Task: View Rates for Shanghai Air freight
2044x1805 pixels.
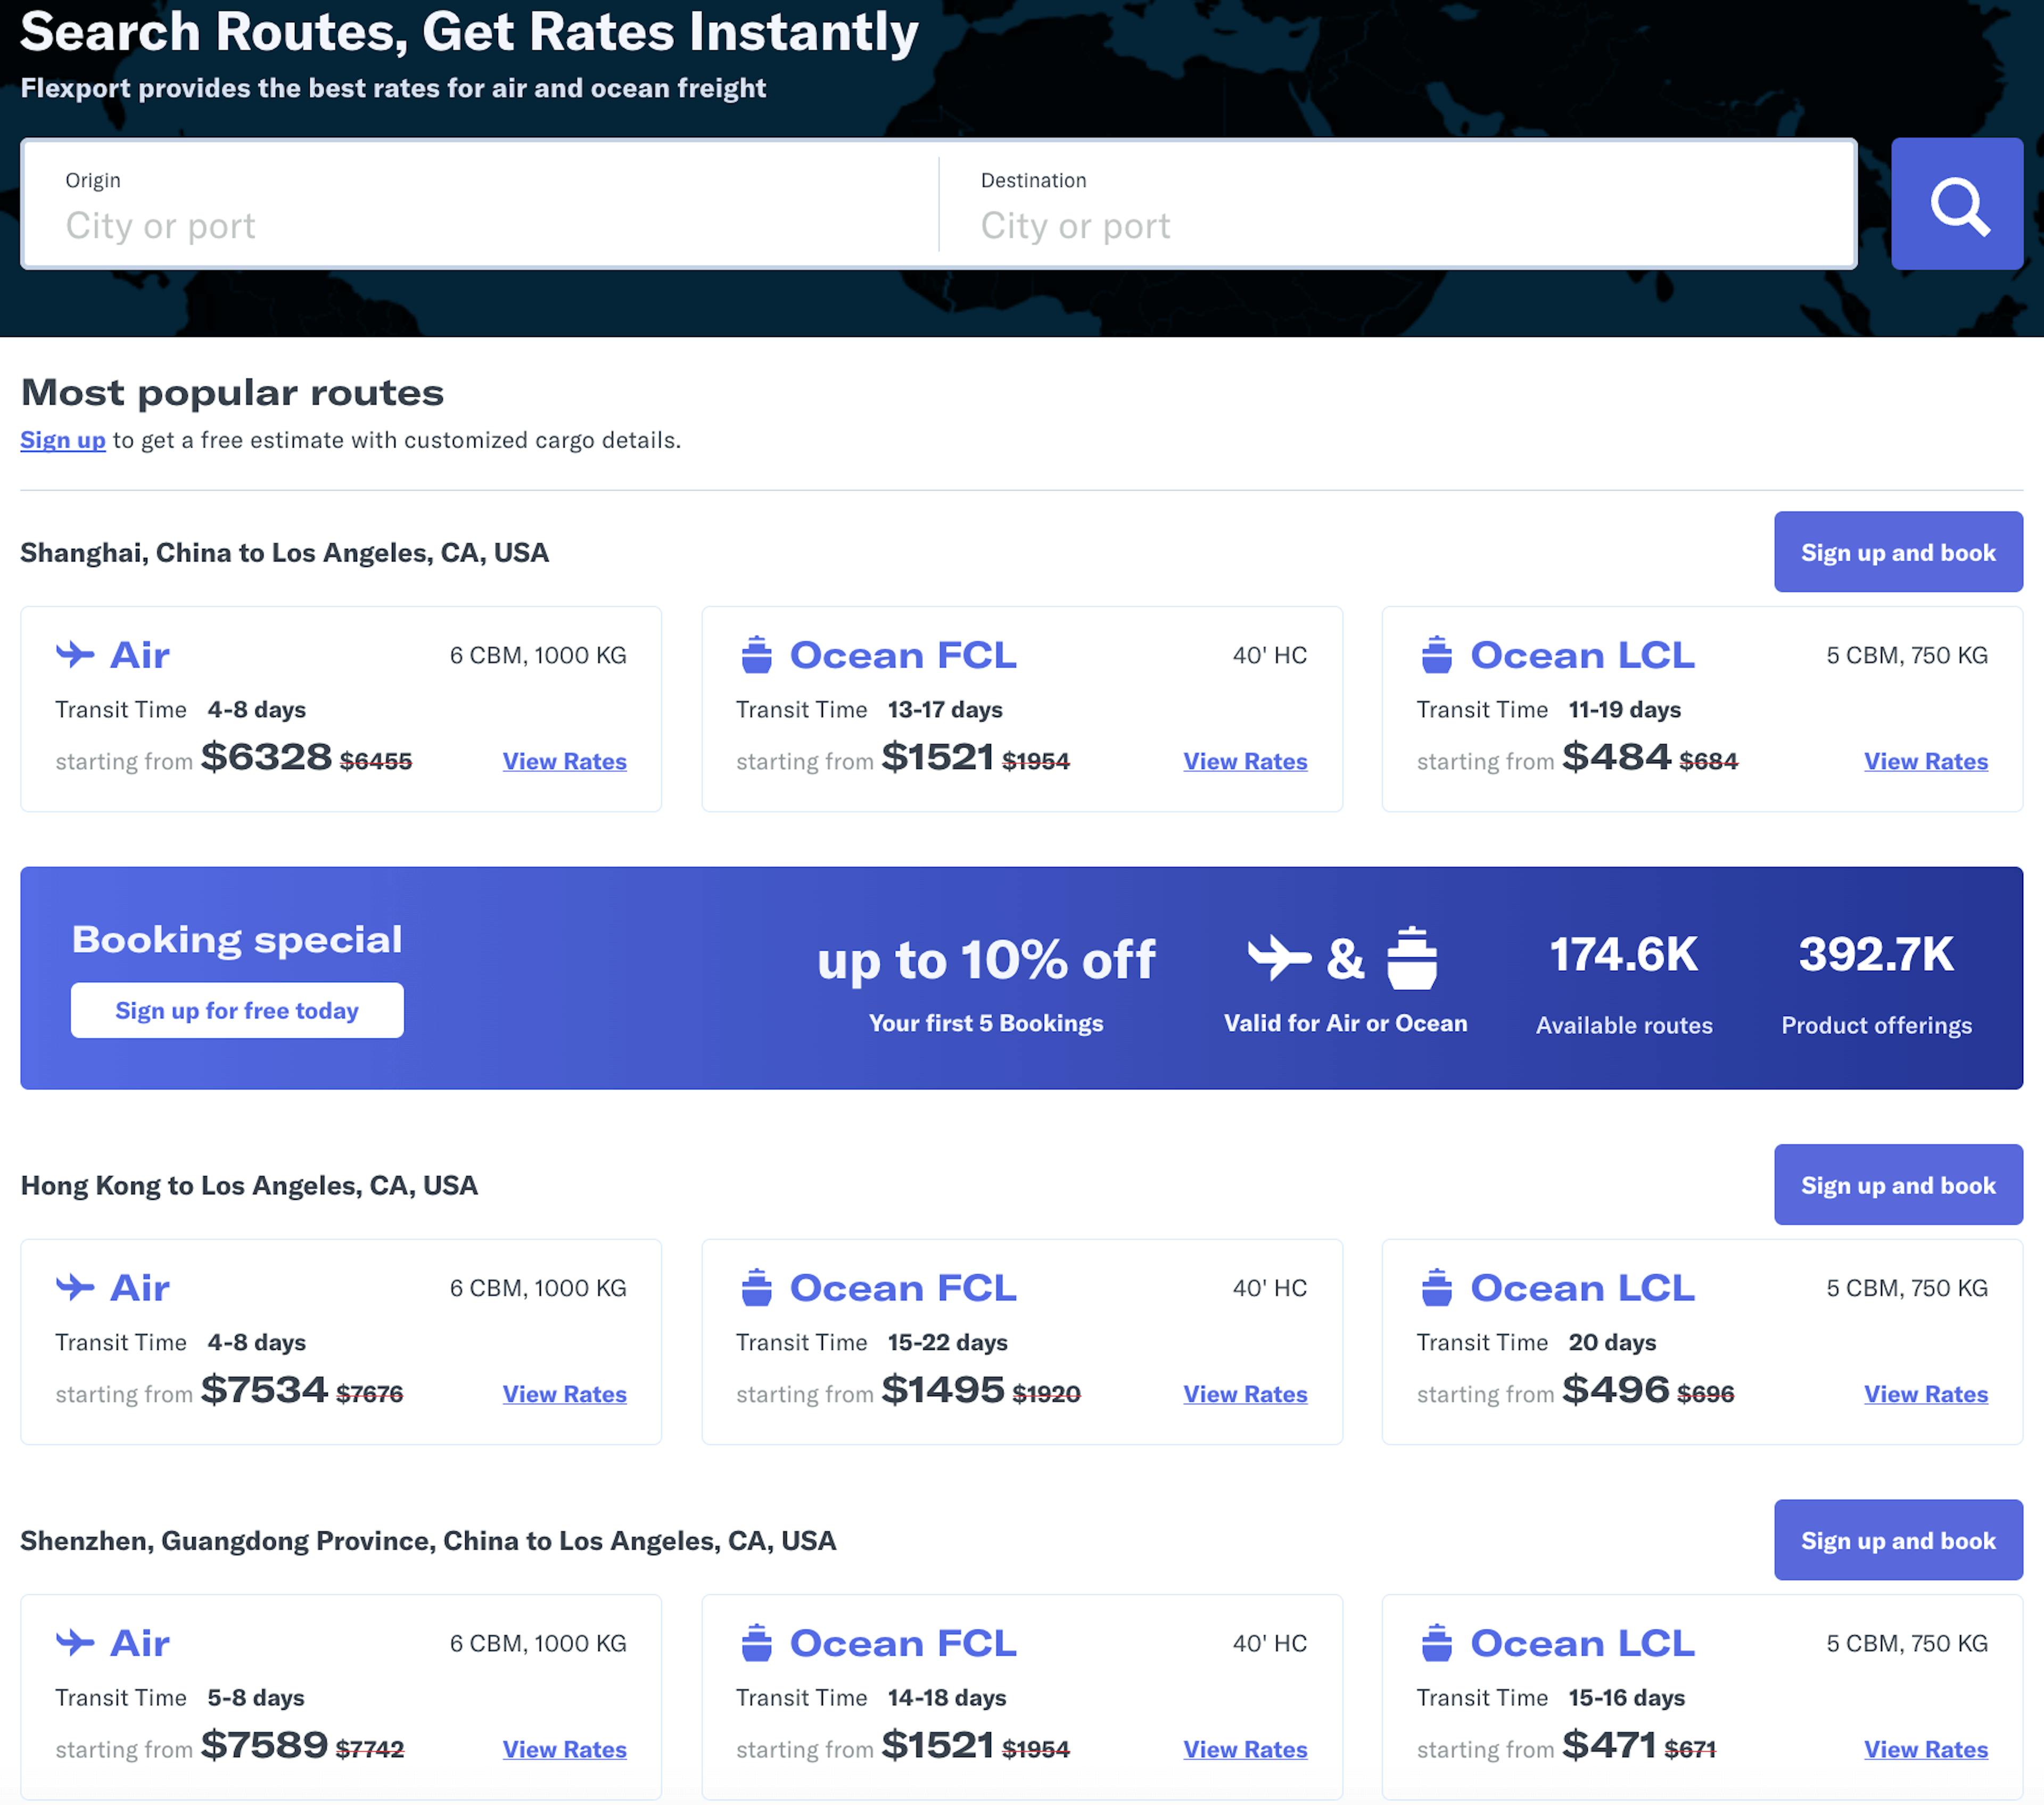Action: point(564,761)
